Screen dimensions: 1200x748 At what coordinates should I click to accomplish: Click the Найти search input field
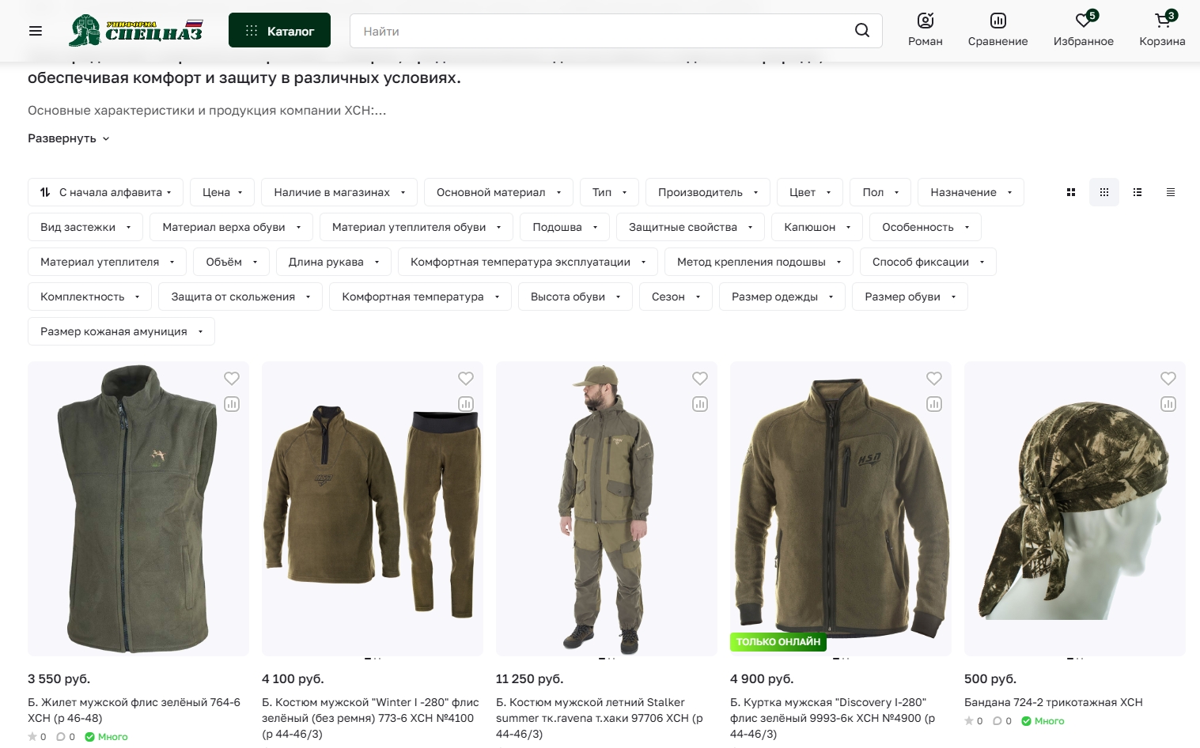coord(601,31)
